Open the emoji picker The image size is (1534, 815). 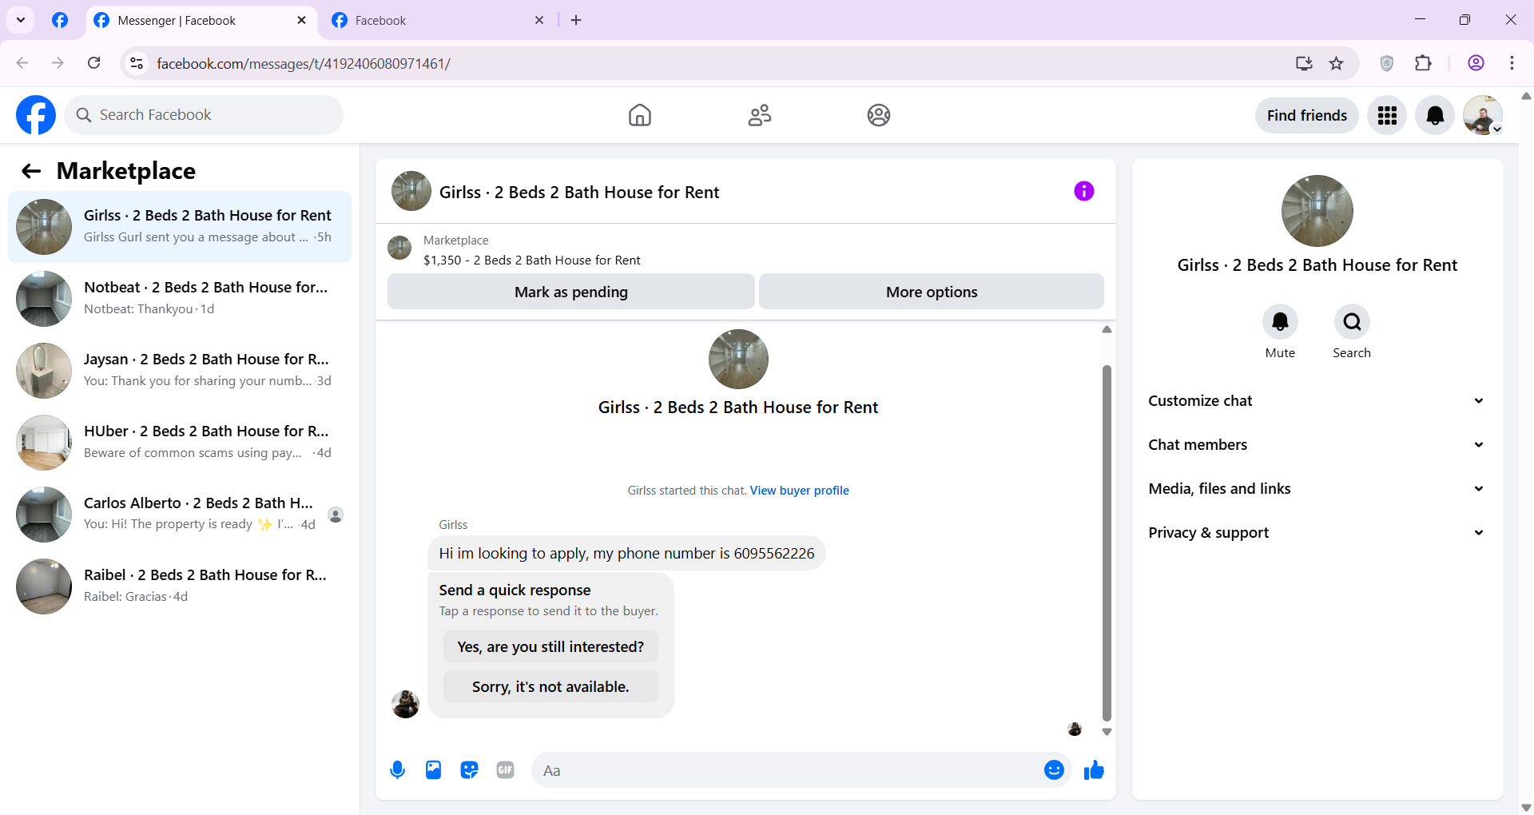[1054, 770]
